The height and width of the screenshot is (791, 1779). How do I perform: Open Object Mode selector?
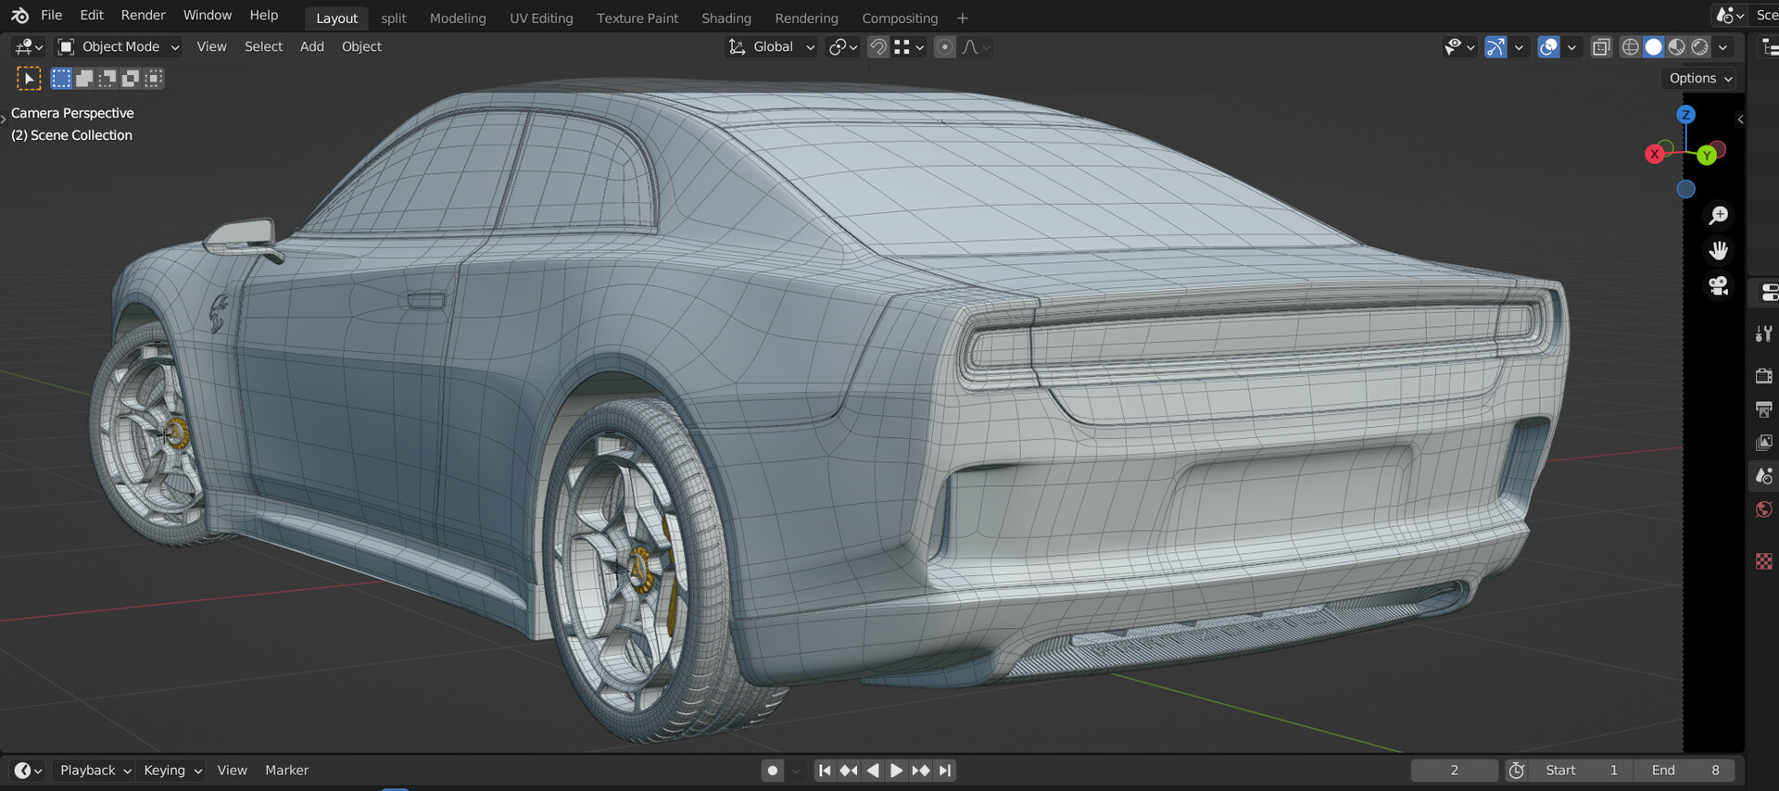pyautogui.click(x=118, y=46)
